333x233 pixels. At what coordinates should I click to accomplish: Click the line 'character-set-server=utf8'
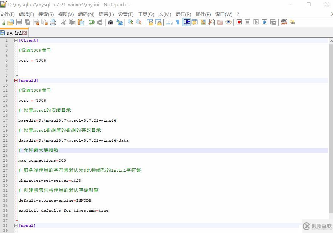(50, 180)
